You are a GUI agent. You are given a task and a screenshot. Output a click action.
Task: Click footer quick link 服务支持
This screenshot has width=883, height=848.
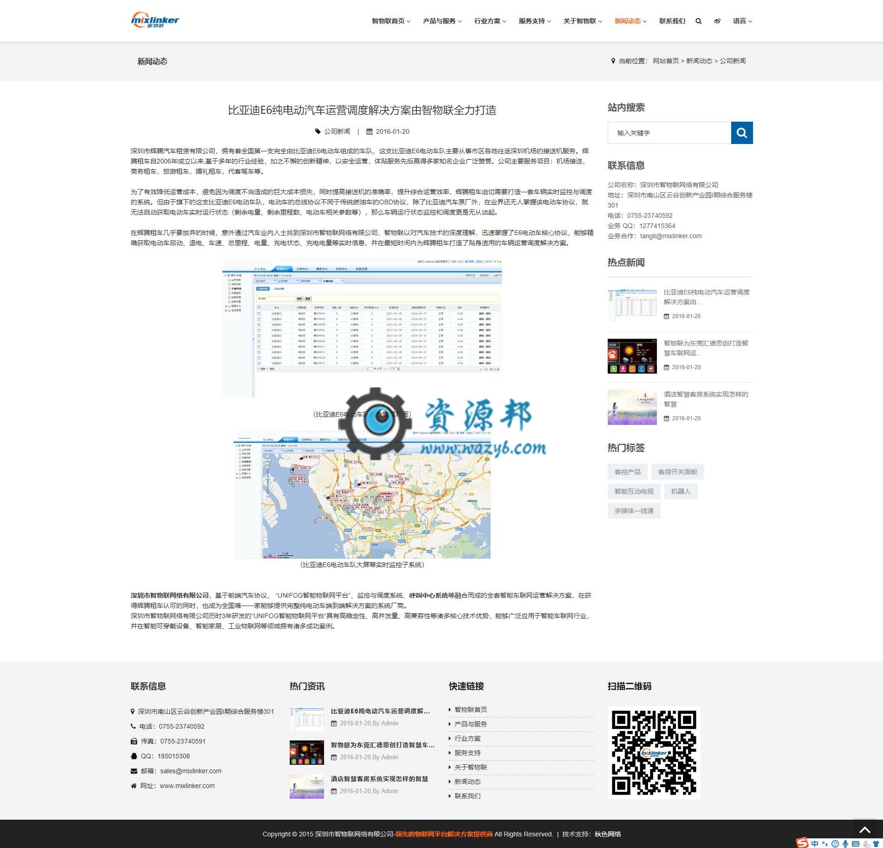point(467,753)
